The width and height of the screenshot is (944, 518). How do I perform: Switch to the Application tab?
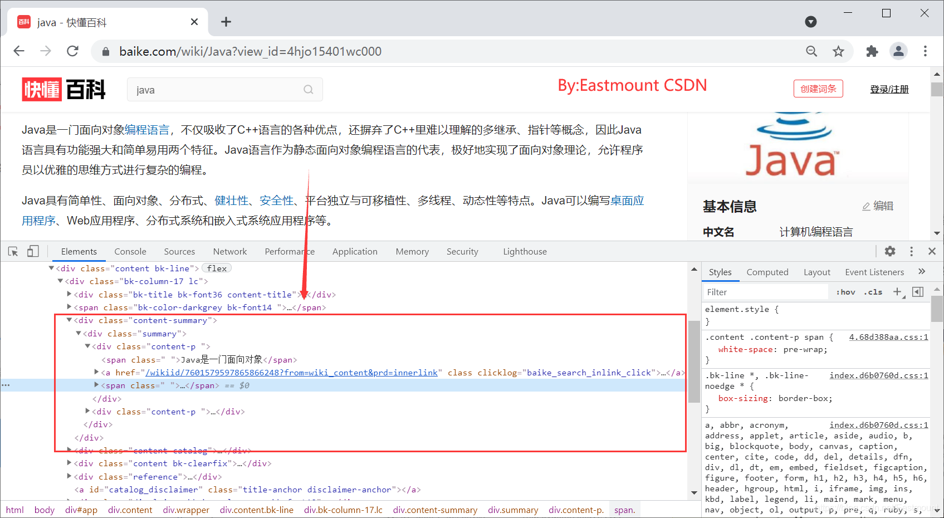[355, 252]
